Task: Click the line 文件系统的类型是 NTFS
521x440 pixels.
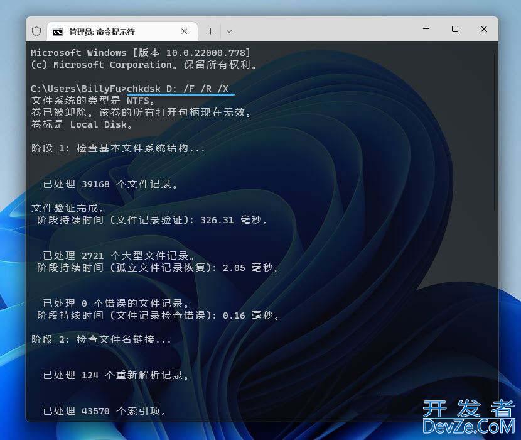Action: tap(93, 100)
